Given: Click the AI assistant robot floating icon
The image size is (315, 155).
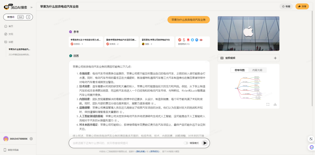Looking at the screenshot, I should tap(310, 148).
